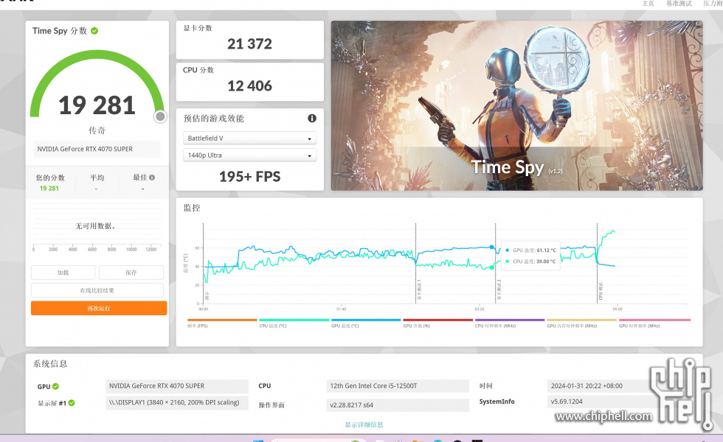
Task: Open the 1440p Ultra resolution dropdown
Action: coord(250,155)
